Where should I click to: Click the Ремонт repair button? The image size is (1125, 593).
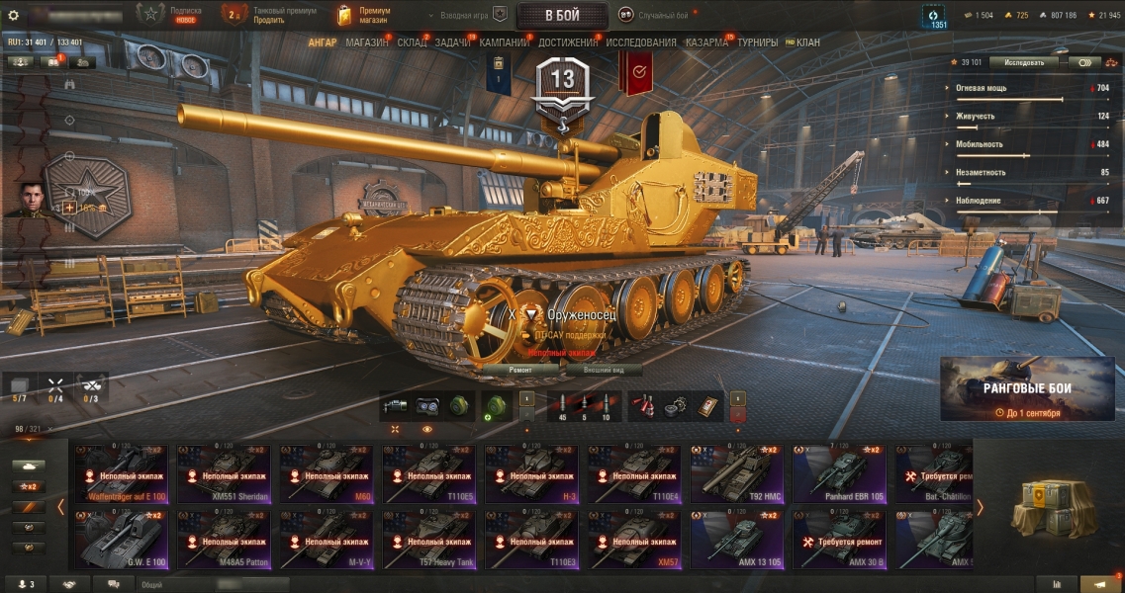(x=520, y=370)
